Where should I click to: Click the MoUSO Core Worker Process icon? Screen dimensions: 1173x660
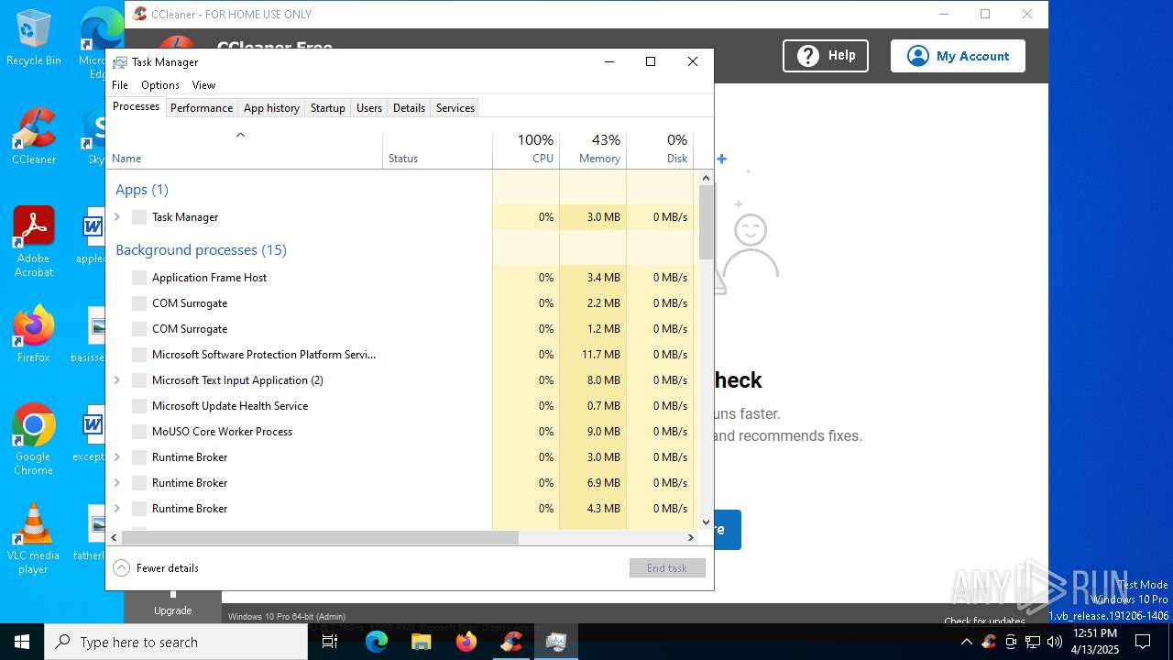[x=139, y=432]
